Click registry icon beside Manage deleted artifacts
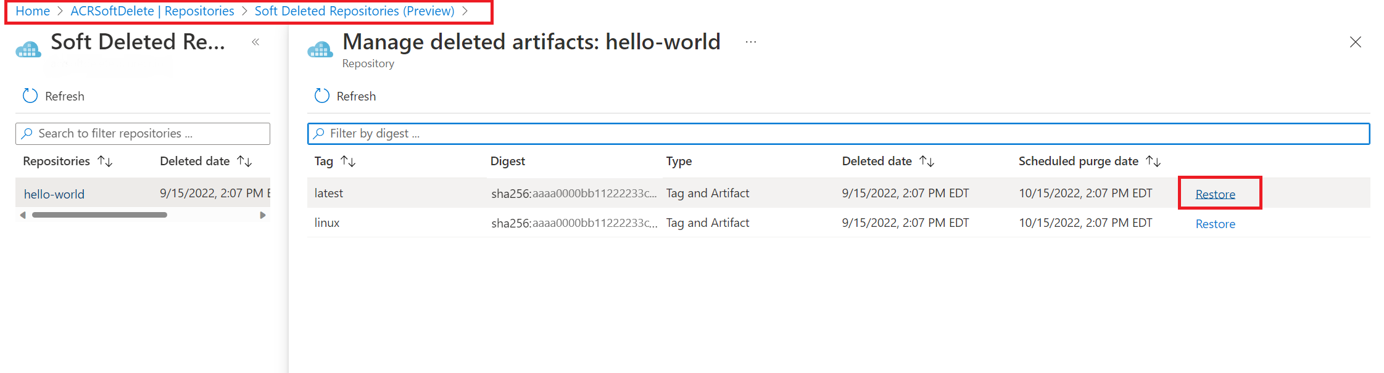Image resolution: width=1384 pixels, height=373 pixels. coord(320,49)
